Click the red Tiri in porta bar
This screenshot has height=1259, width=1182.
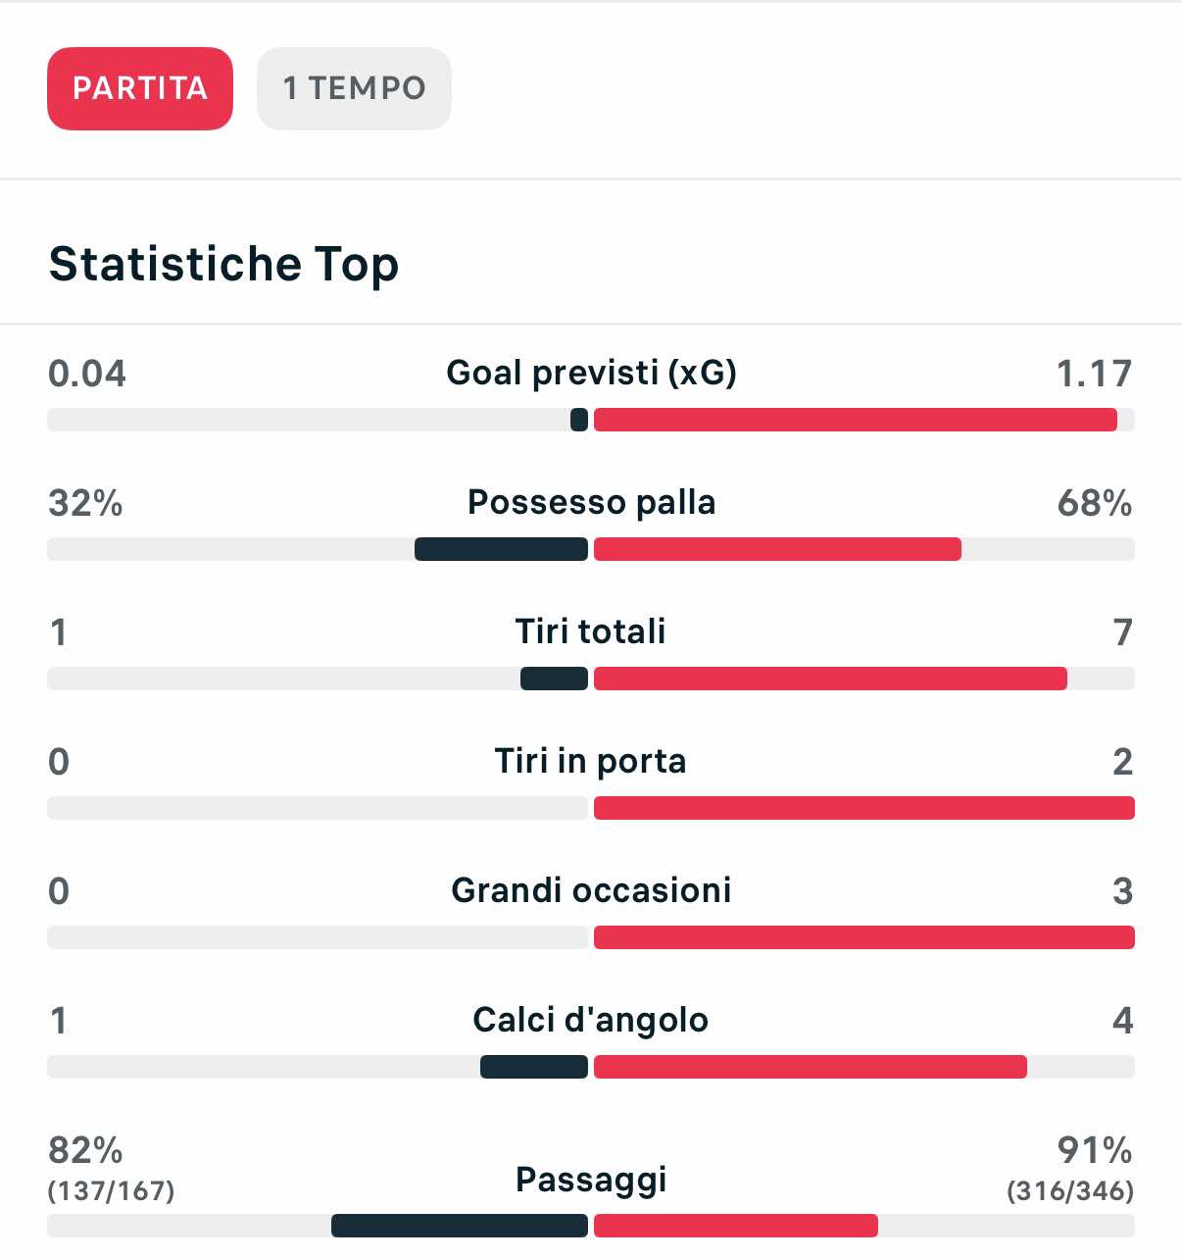coord(863,808)
